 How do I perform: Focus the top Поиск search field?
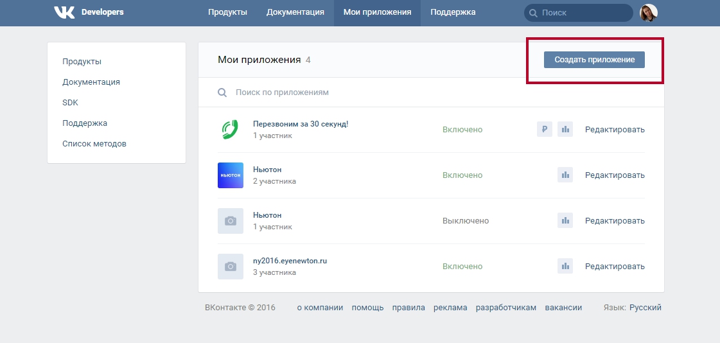coord(579,13)
